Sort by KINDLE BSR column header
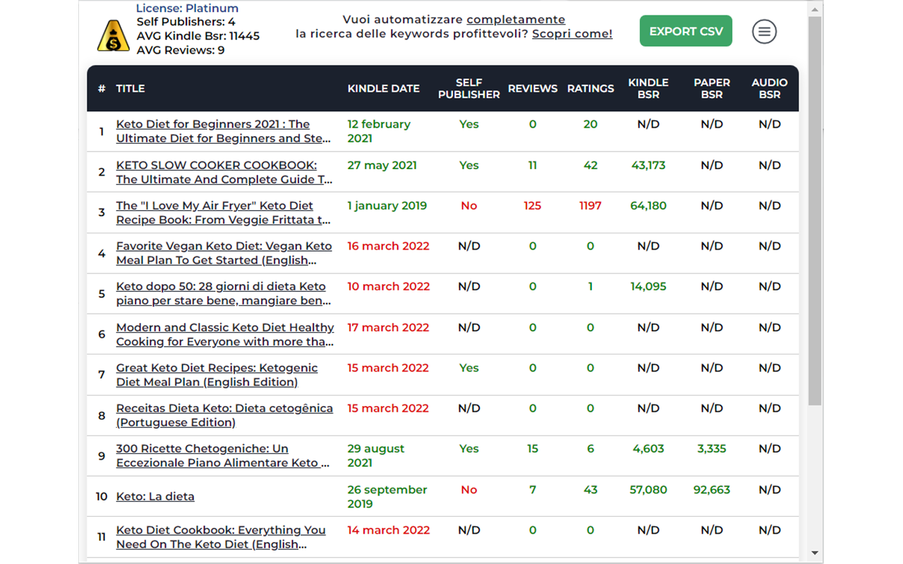Image resolution: width=903 pixels, height=564 pixels. coord(648,89)
